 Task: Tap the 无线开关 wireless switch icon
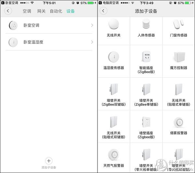tap(113, 24)
